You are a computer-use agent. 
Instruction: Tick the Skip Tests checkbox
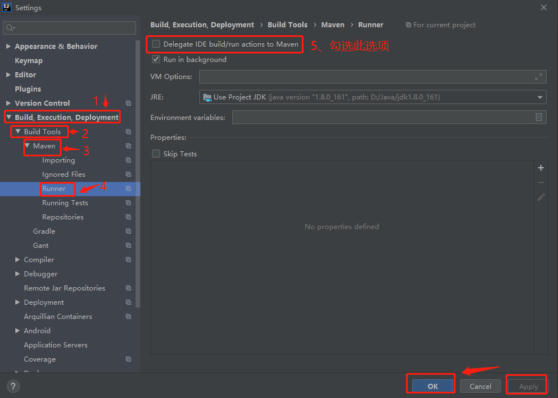156,154
